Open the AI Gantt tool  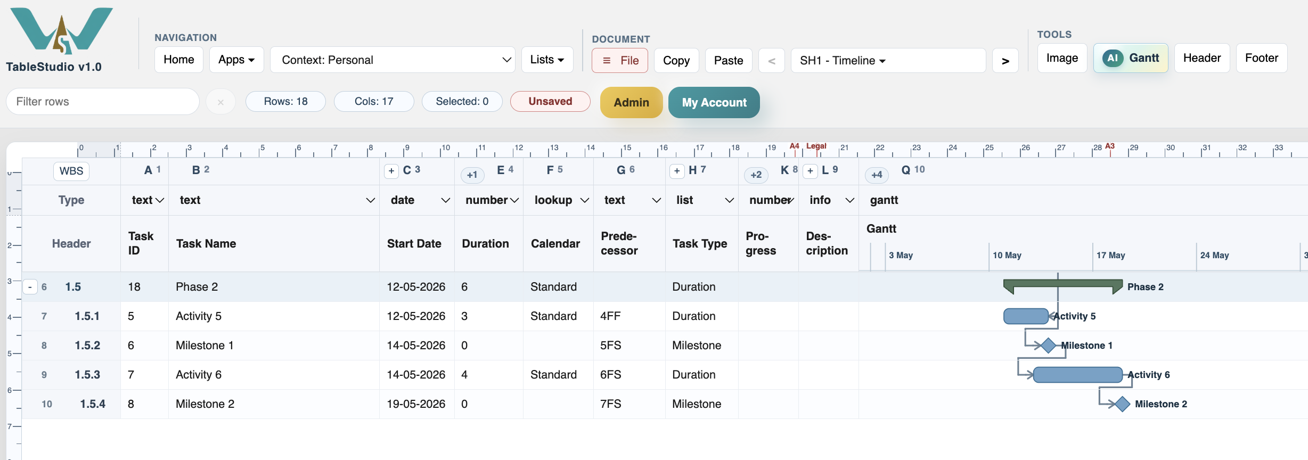1131,58
